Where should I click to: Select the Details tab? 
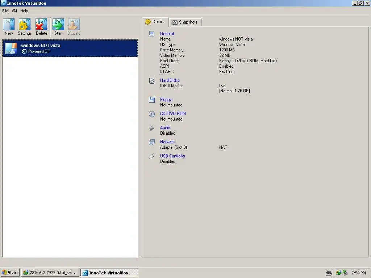pyautogui.click(x=155, y=22)
